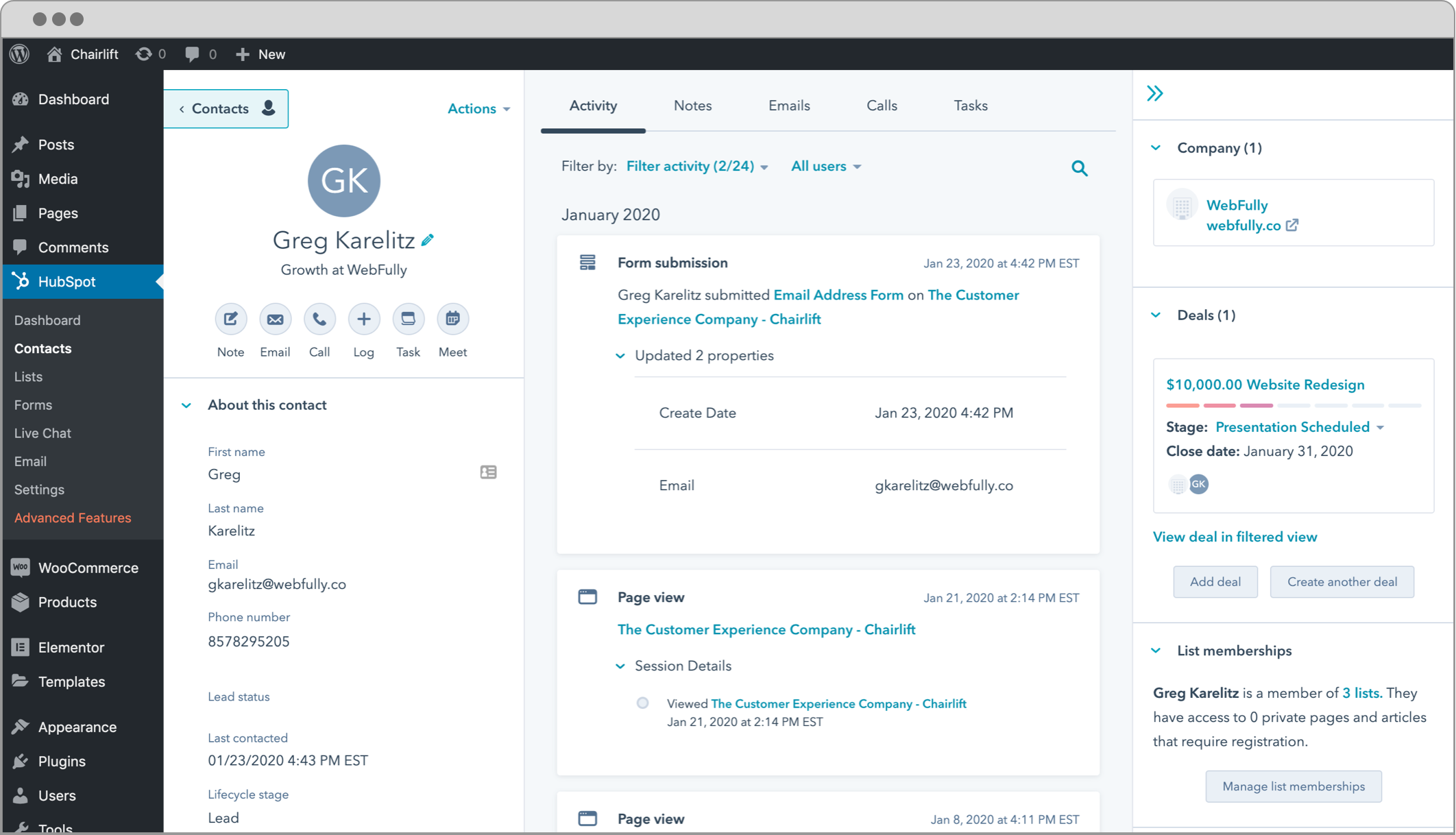
Task: Collapse the About this contact section
Action: (x=186, y=405)
